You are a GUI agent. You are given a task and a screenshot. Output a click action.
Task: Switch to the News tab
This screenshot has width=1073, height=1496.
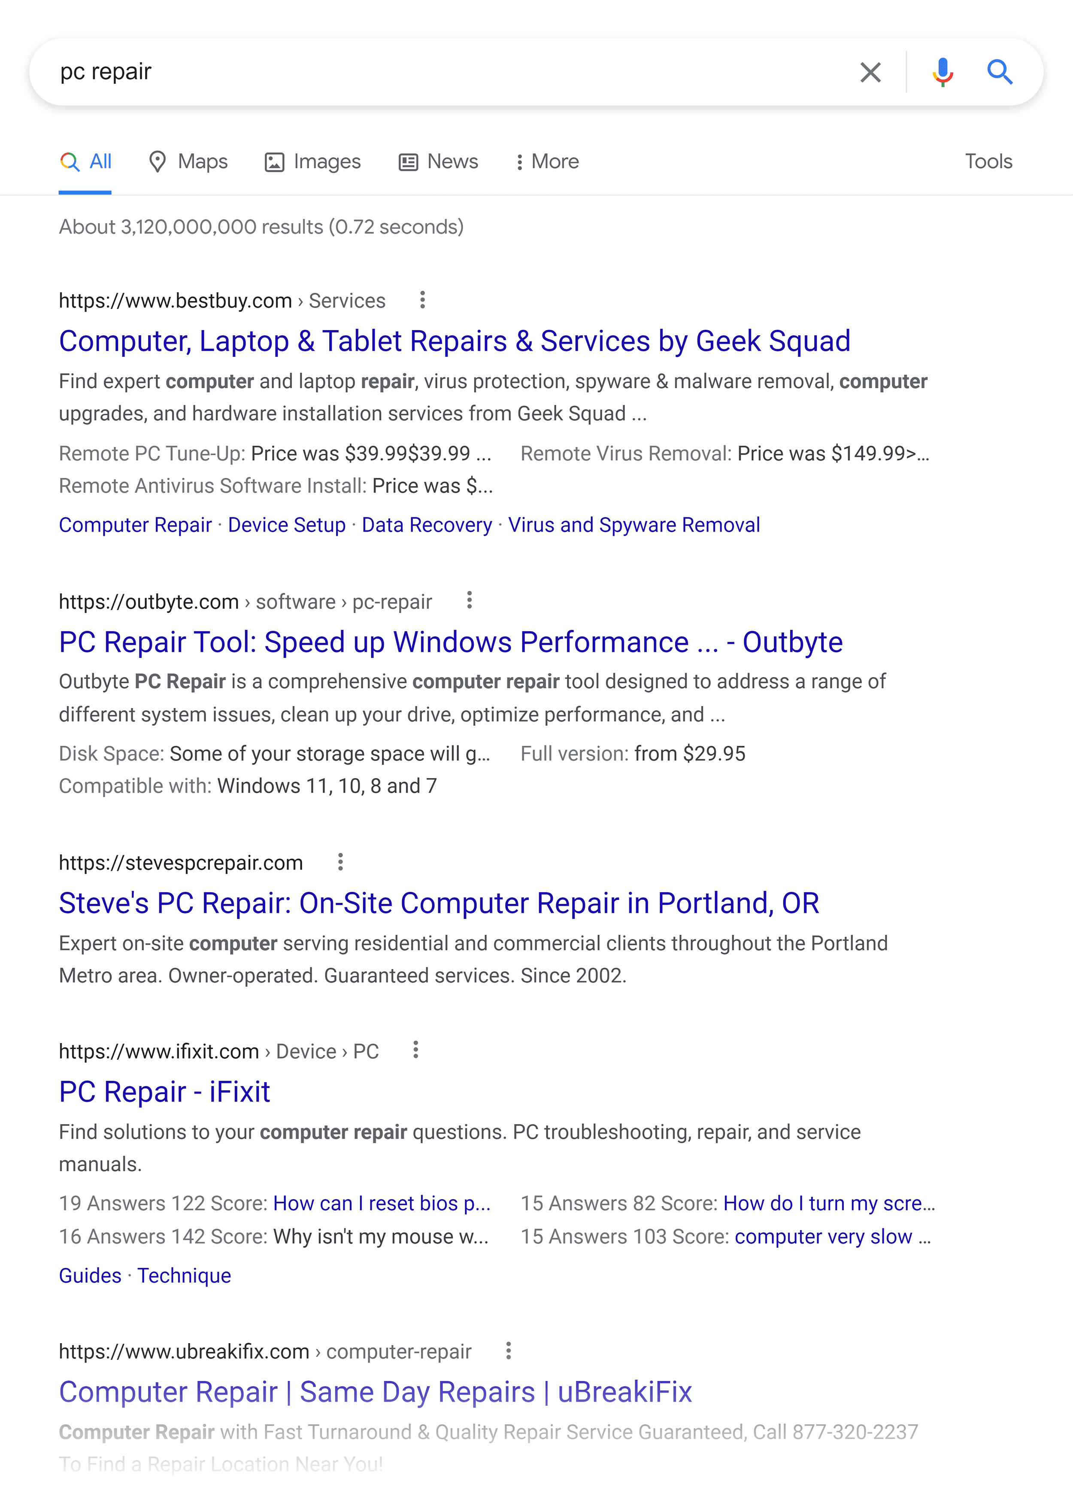[439, 161]
